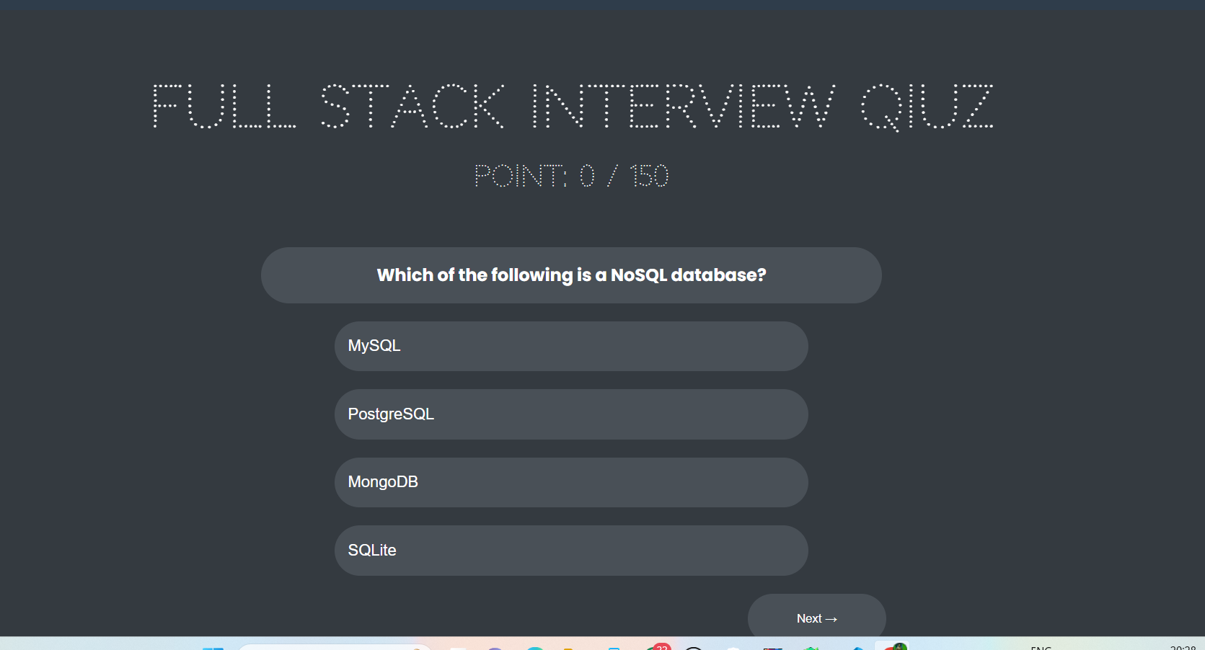Viewport: 1205px width, 650px height.
Task: Launch the purple app icon on taskbar
Action: [495, 647]
